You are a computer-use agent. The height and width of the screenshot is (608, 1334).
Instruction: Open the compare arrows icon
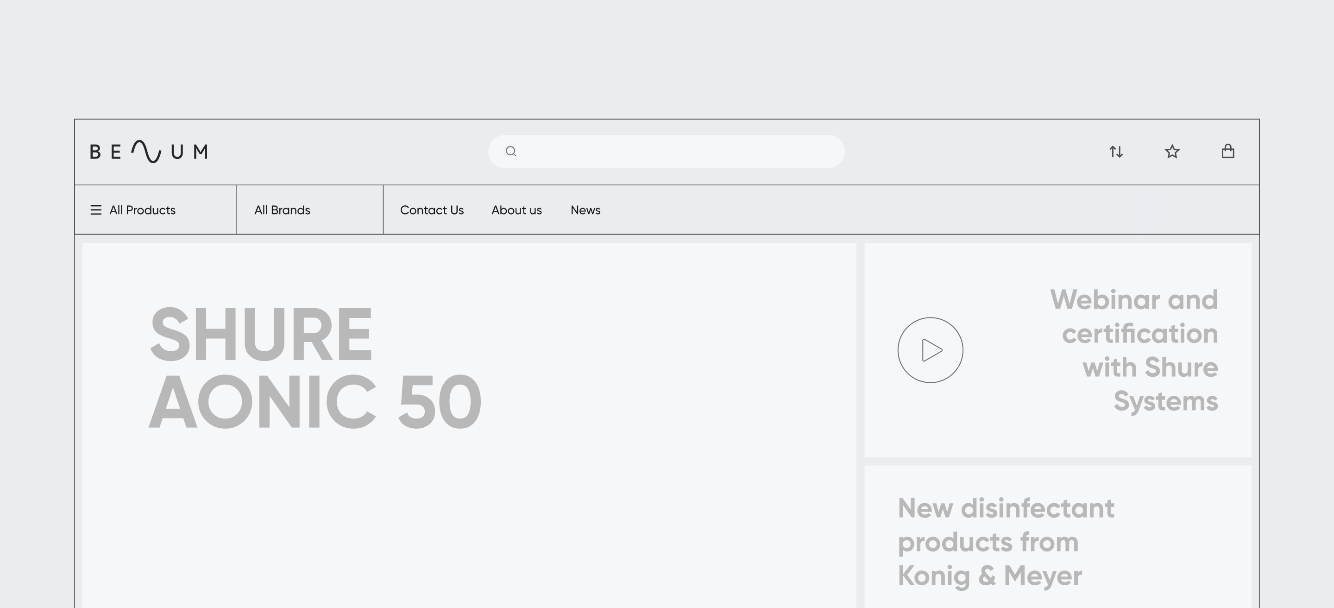pyautogui.click(x=1116, y=152)
